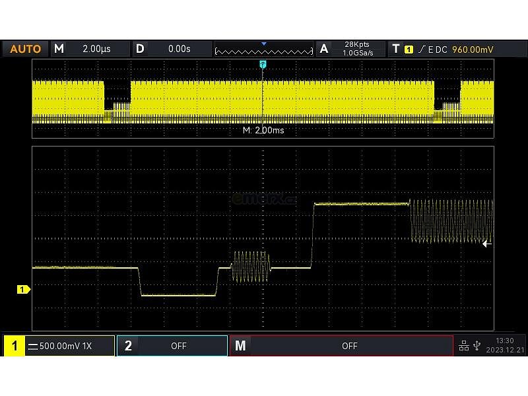Click the trigger source channel 1 badge
Viewport: 528px width, 396px height.
(409, 49)
